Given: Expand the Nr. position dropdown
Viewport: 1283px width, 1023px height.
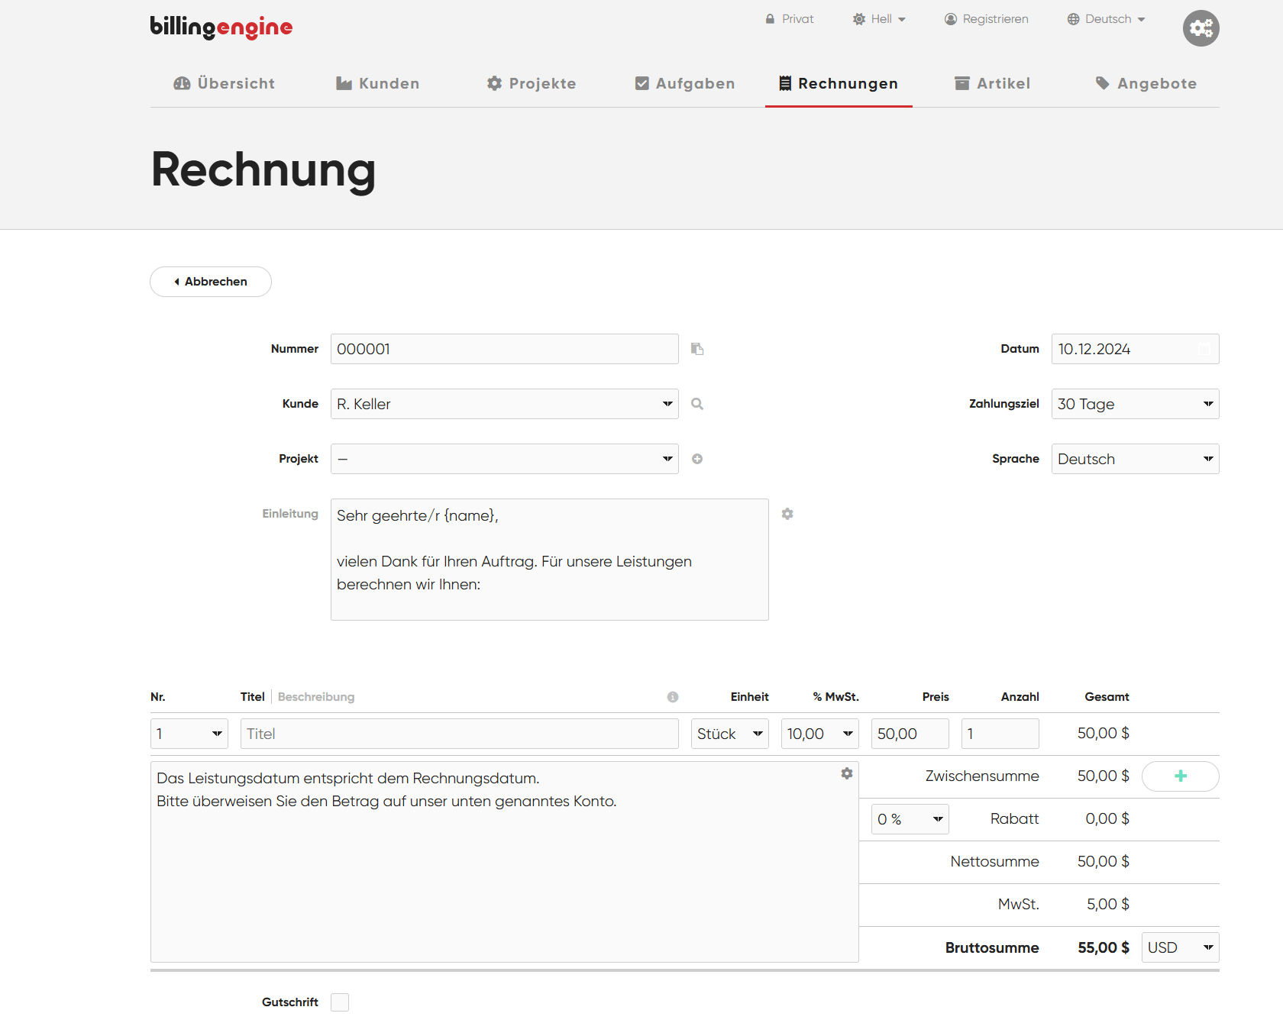Looking at the screenshot, I should coord(189,734).
